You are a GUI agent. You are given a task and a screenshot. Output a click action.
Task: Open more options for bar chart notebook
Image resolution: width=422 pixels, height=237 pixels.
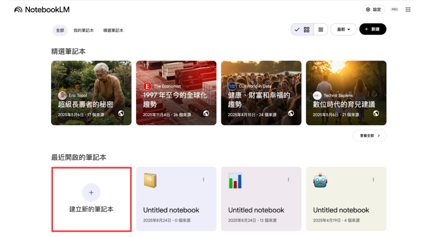[x=288, y=180]
